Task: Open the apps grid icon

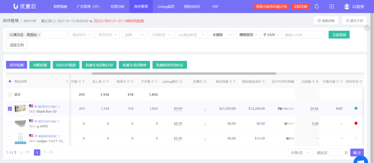Action: [331, 6]
